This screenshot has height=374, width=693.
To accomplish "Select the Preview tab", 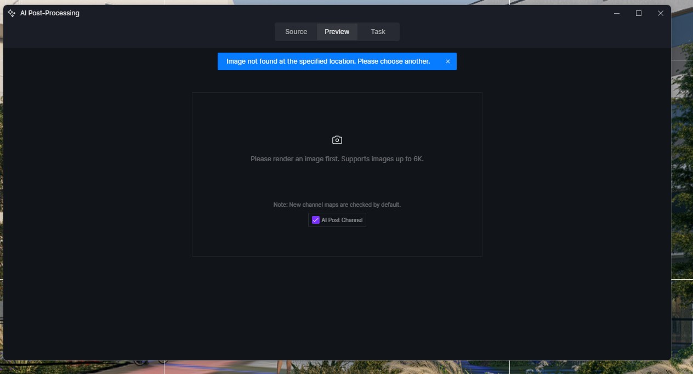I will tap(337, 32).
